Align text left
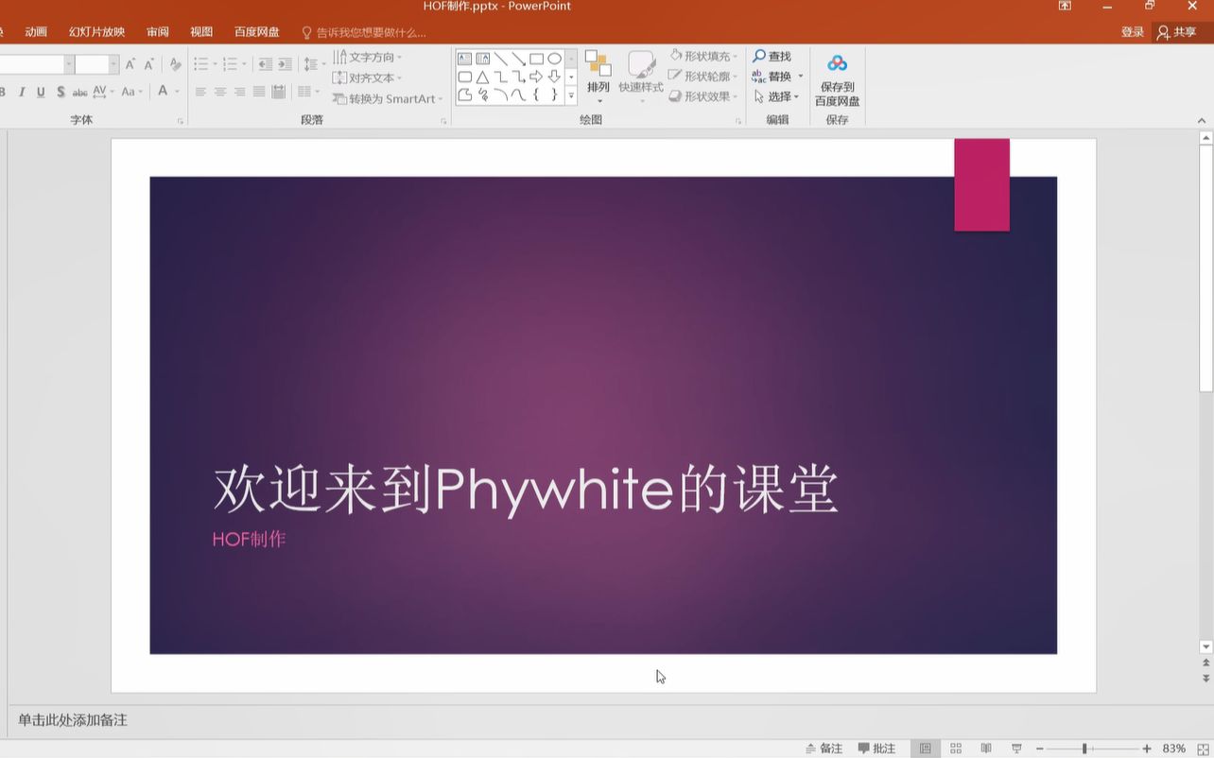This screenshot has height=758, width=1214. coord(200,92)
